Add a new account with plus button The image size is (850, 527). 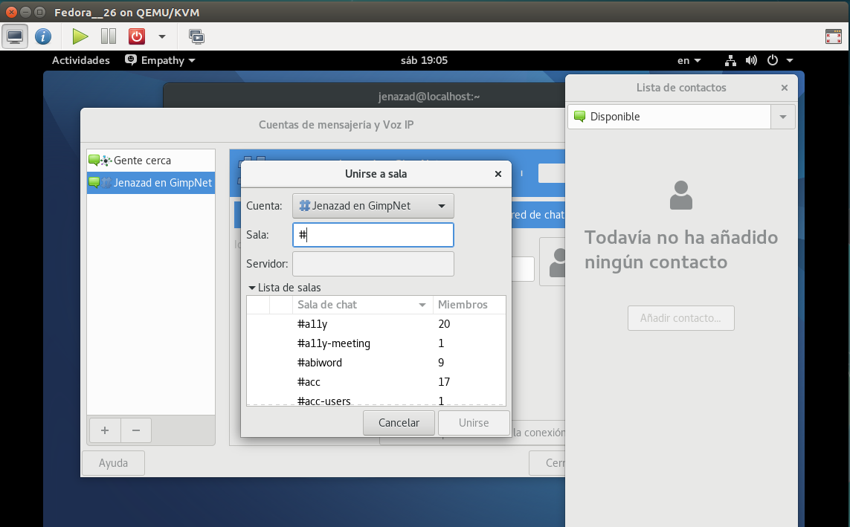(105, 430)
